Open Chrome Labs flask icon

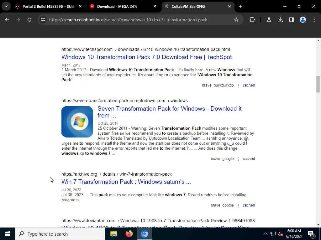coord(269,20)
